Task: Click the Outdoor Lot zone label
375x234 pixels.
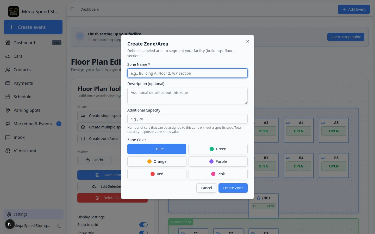Action: point(181,222)
